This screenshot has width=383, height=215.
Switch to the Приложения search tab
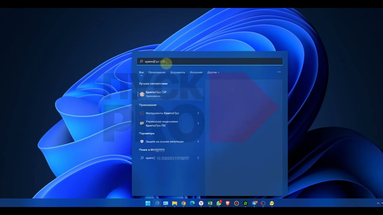pos(157,72)
